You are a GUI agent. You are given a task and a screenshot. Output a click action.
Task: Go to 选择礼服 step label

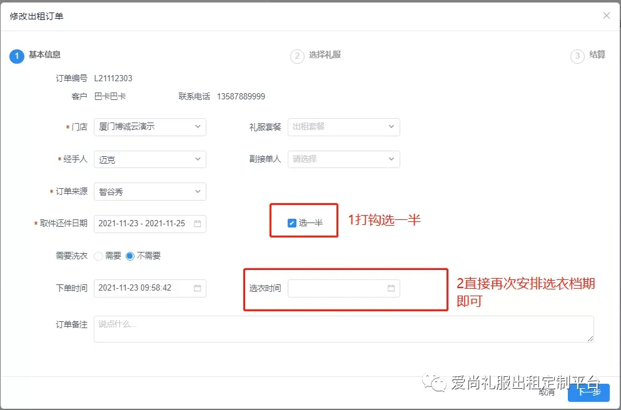pyautogui.click(x=325, y=55)
